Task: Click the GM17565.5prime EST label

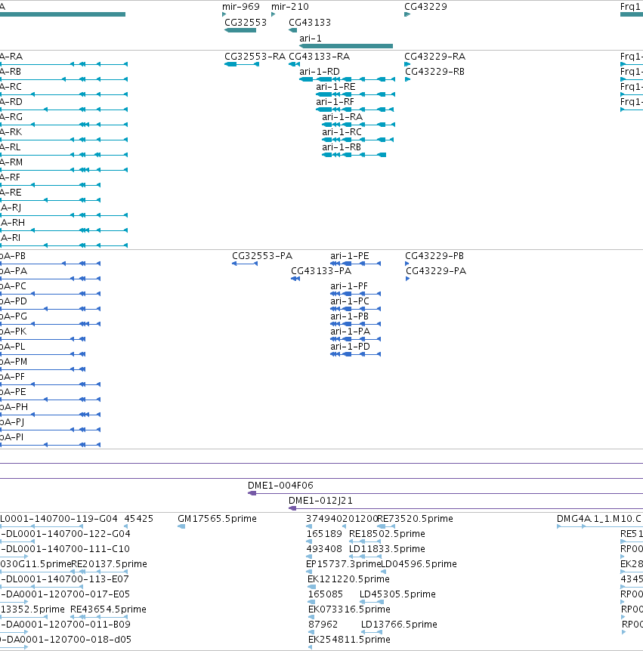Action: pyautogui.click(x=217, y=519)
